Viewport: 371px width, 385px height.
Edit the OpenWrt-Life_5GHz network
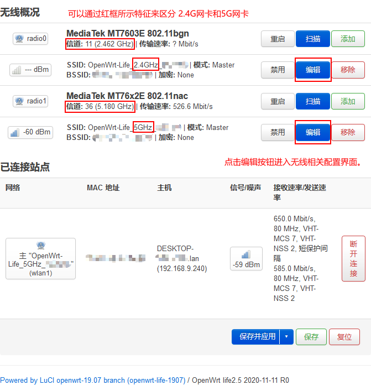[x=313, y=132]
